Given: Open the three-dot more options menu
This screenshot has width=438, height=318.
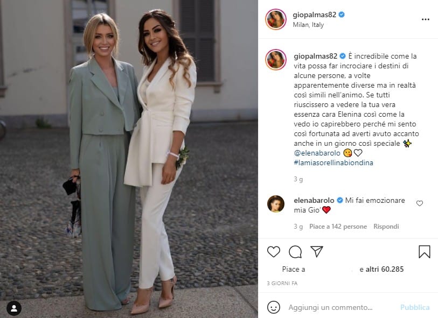Looking at the screenshot, I should tap(425, 19).
